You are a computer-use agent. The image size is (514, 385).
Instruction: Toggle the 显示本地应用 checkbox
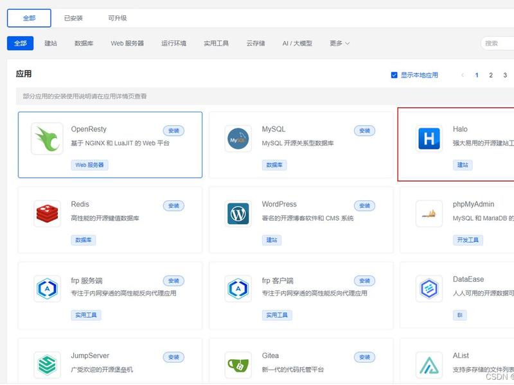click(x=394, y=75)
